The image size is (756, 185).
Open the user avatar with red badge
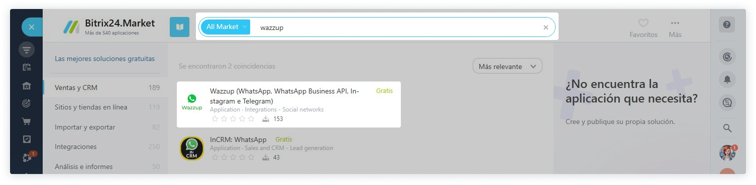pyautogui.click(x=727, y=152)
